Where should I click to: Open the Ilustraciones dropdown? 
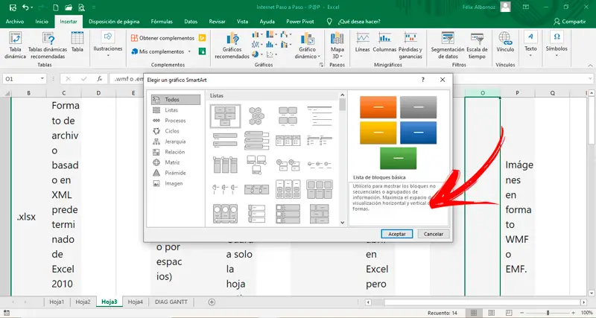pyautogui.click(x=108, y=45)
